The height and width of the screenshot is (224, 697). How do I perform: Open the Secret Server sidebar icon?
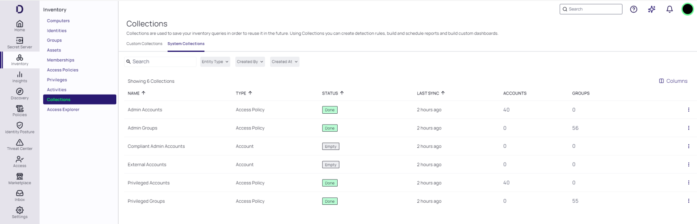click(20, 42)
